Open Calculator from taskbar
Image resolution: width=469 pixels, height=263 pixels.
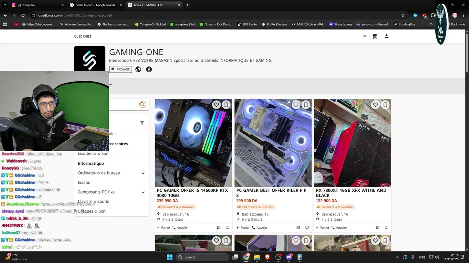300,257
